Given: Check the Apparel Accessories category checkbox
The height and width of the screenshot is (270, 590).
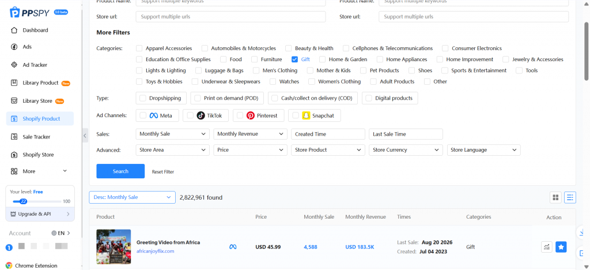Looking at the screenshot, I should tap(139, 48).
